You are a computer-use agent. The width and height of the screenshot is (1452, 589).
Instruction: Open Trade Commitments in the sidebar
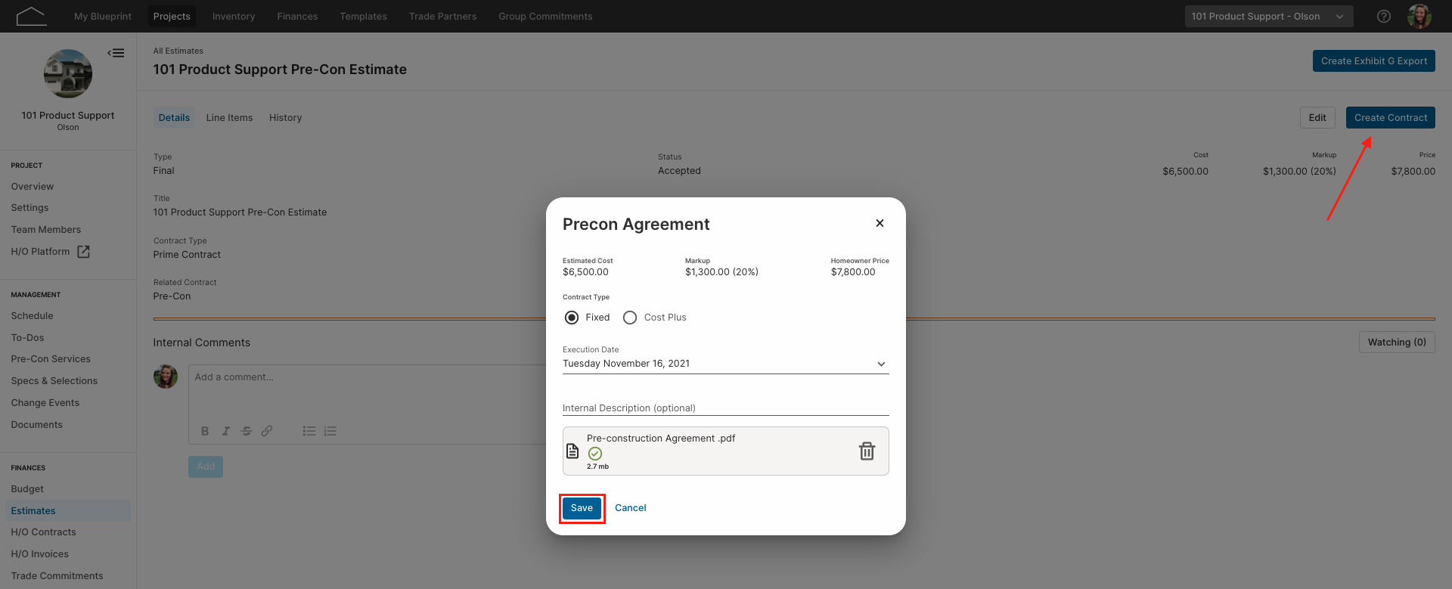click(x=57, y=576)
